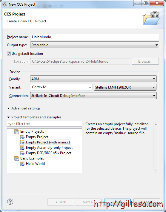Close the New CCS Project window
The height and width of the screenshot is (212, 166).
click(157, 3)
